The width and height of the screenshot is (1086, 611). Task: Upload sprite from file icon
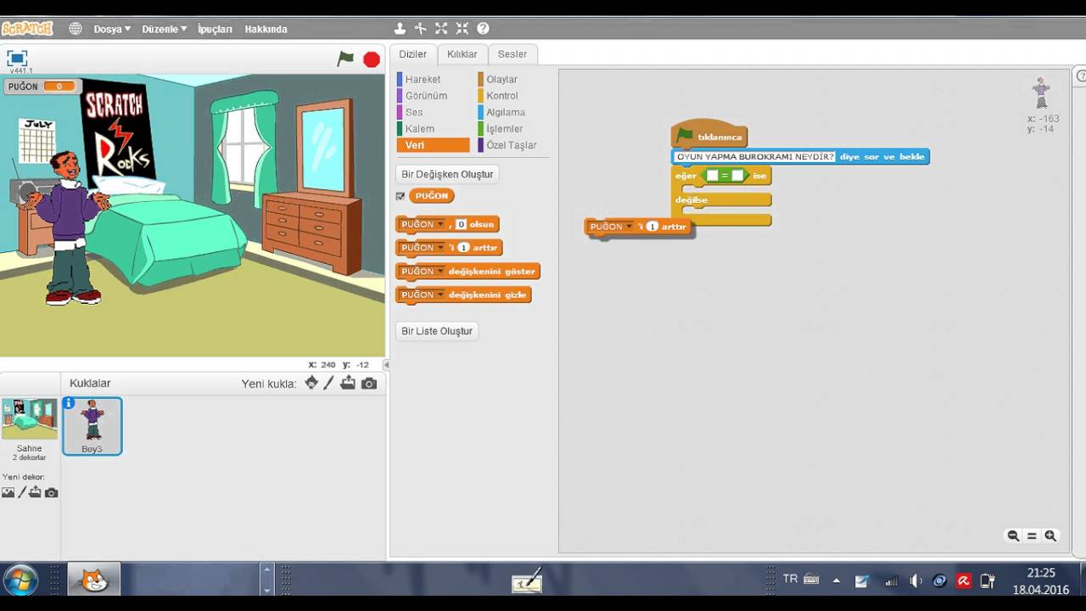[348, 383]
